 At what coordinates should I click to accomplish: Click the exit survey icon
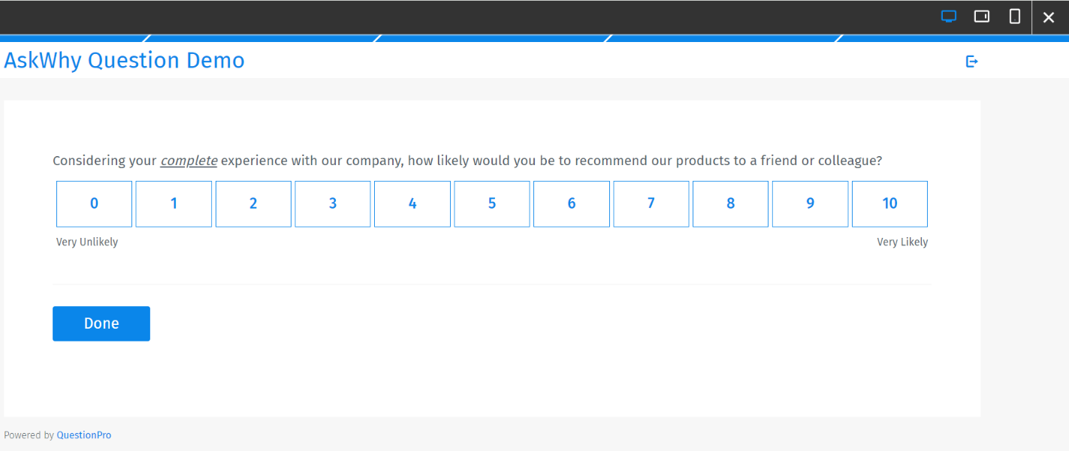(972, 61)
